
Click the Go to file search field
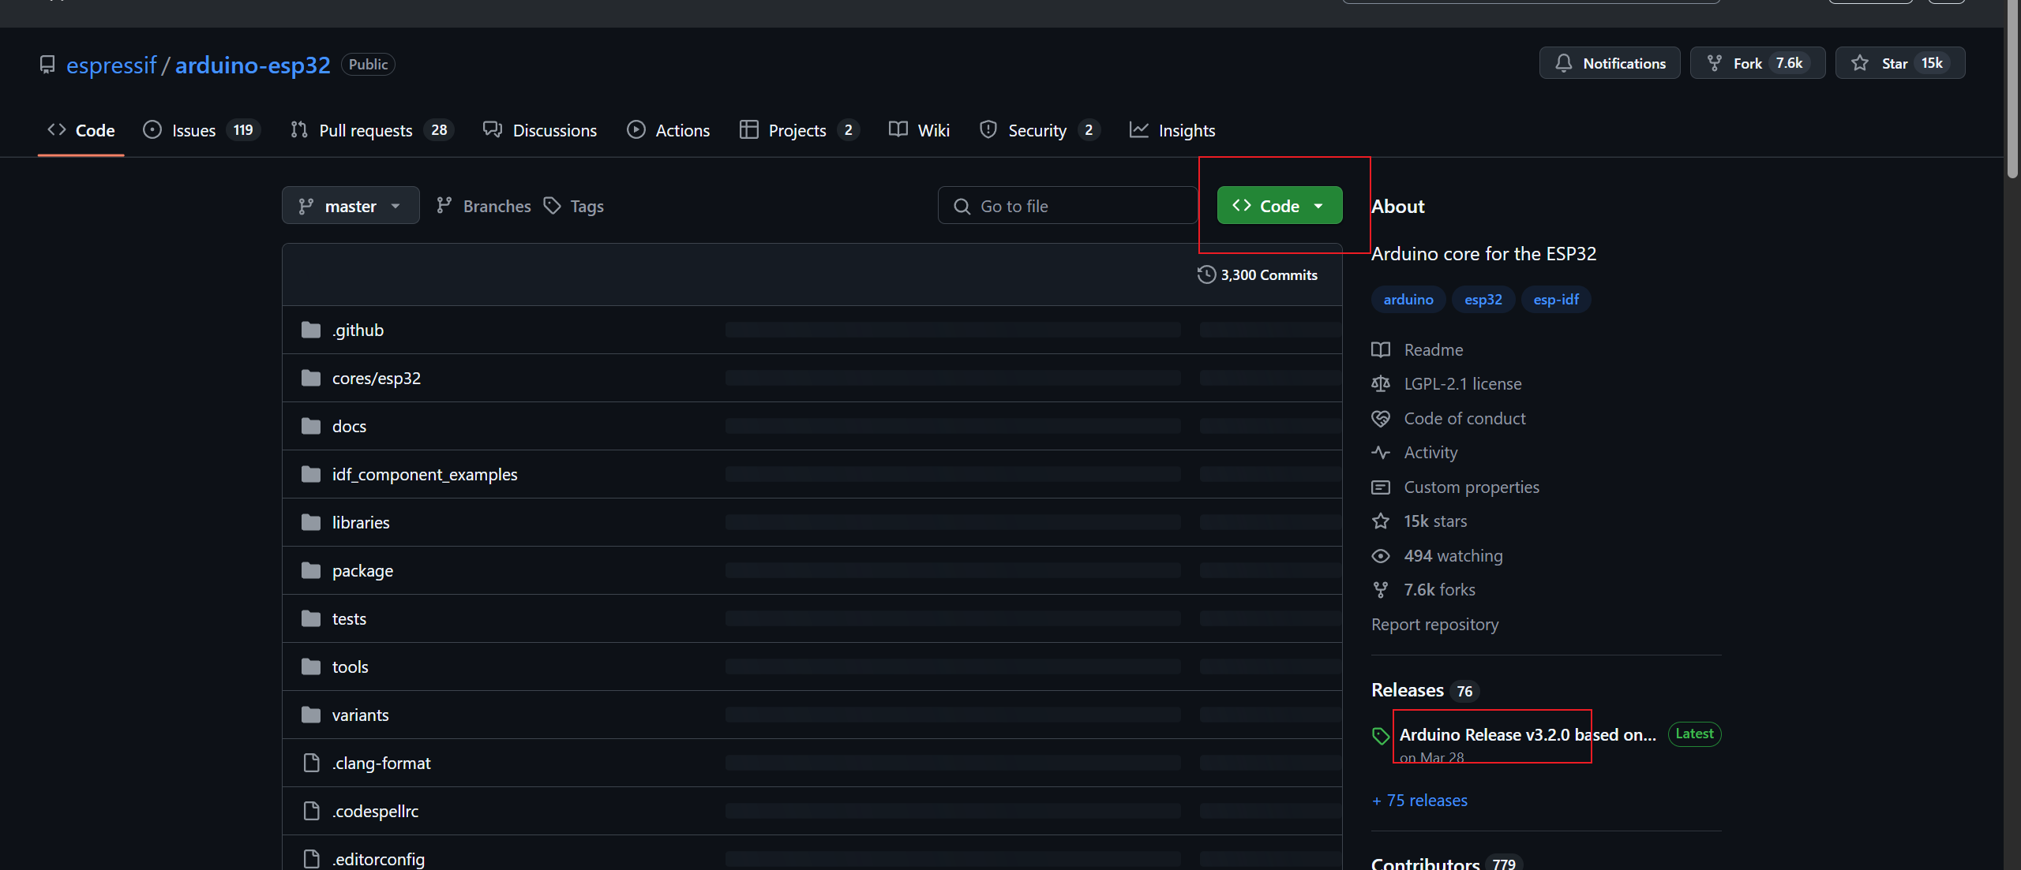click(1067, 206)
